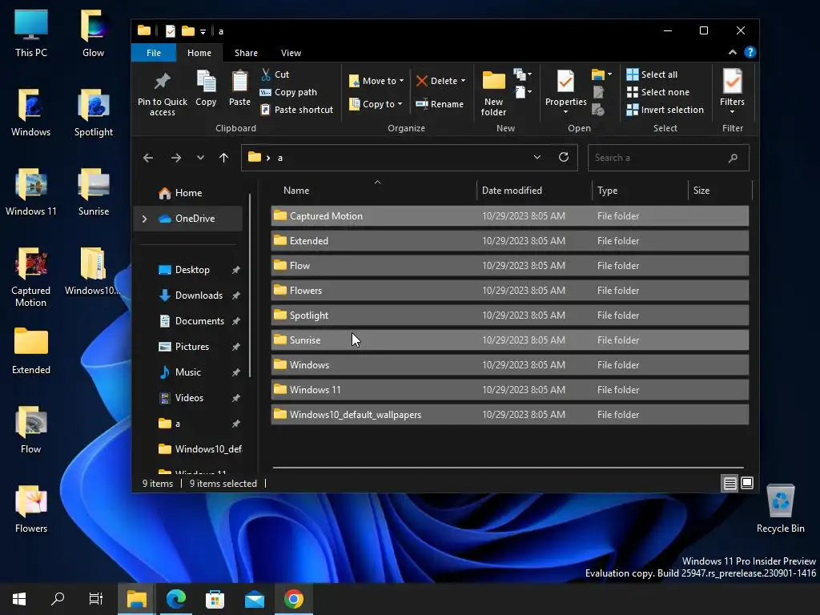Viewport: 820px width, 615px height.
Task: Collapse the ribbon with chevron
Action: [x=732, y=52]
